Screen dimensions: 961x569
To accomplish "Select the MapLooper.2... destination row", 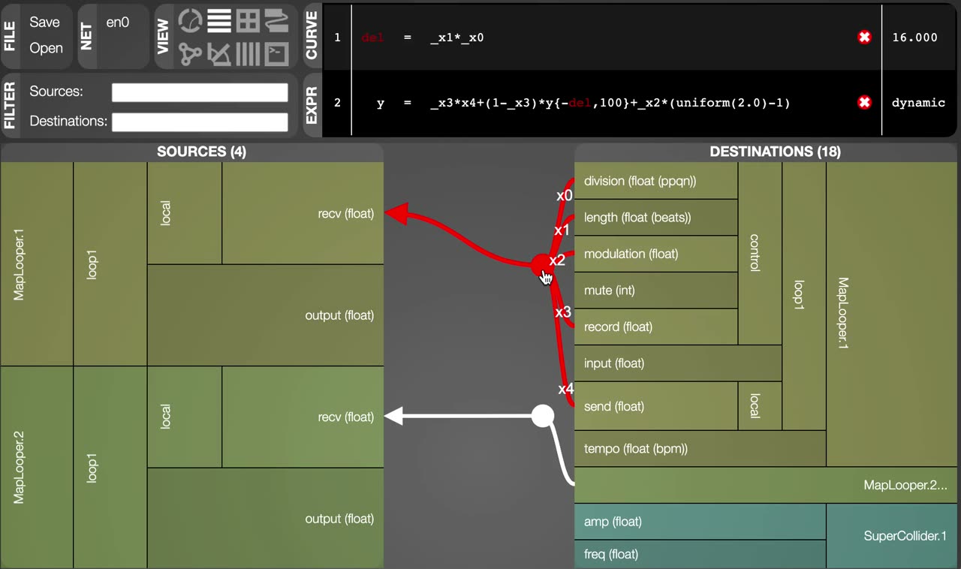I will coord(767,485).
